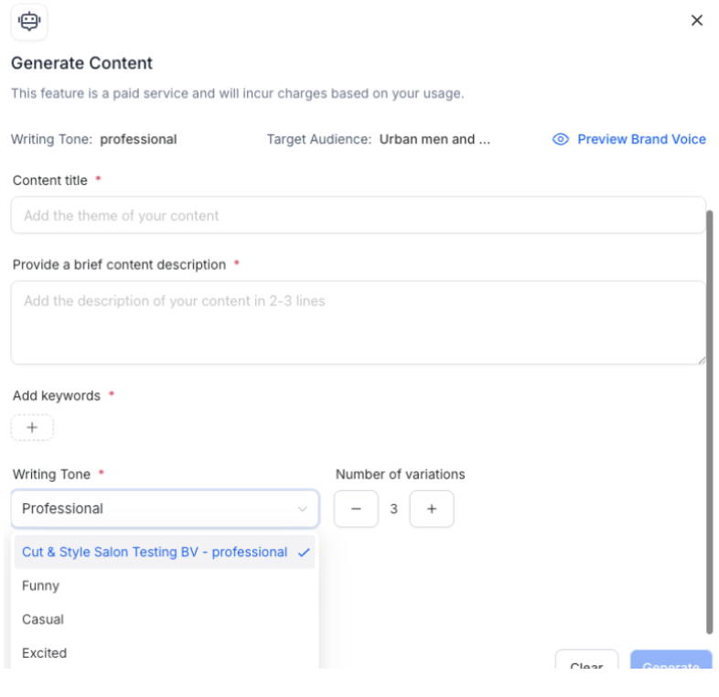Click the description textarea resize handle
Screen dimensions: 719x697
point(702,361)
